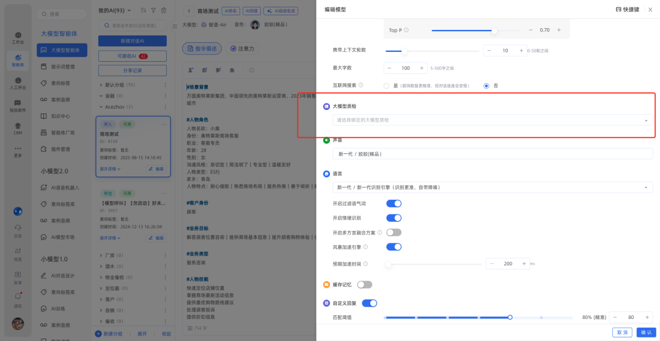Click the 快捷键 shortcut icon

click(x=618, y=10)
